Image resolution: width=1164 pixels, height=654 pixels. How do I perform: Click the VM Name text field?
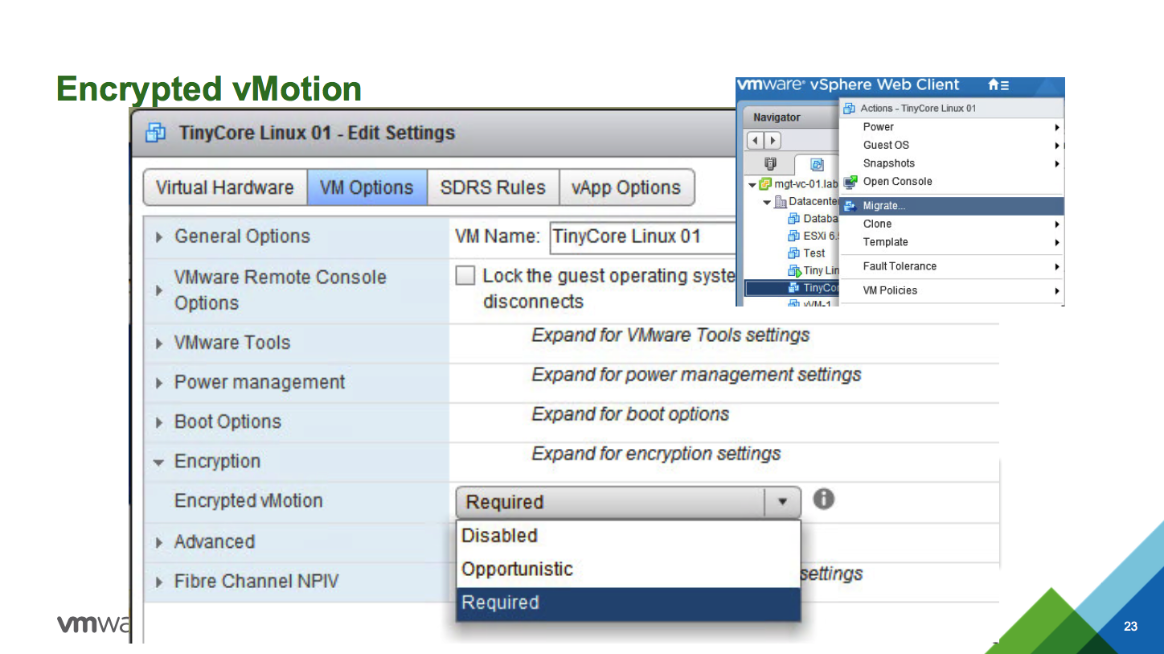[x=643, y=237]
